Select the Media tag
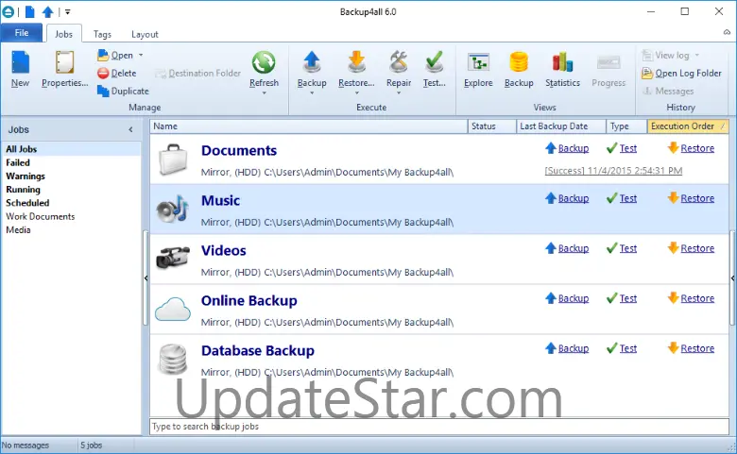737x454 pixels. [x=18, y=230]
